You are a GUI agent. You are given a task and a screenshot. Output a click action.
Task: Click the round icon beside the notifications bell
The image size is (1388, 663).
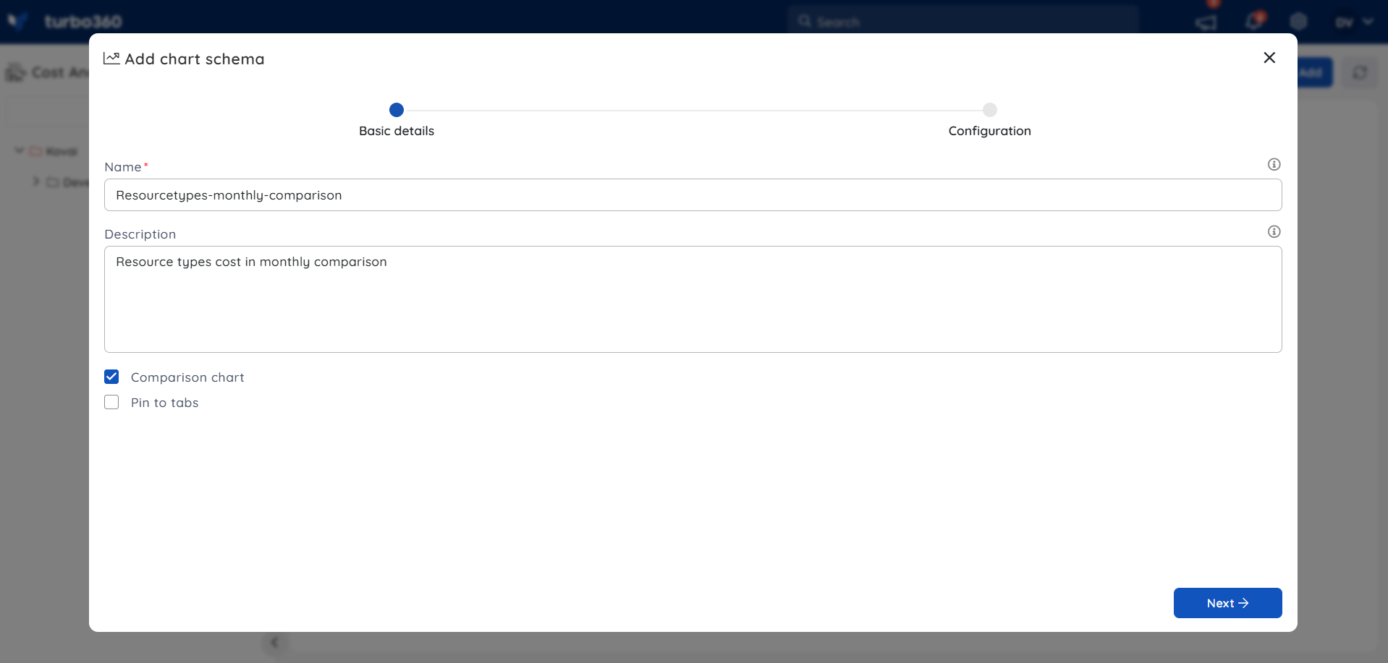[x=1299, y=22]
